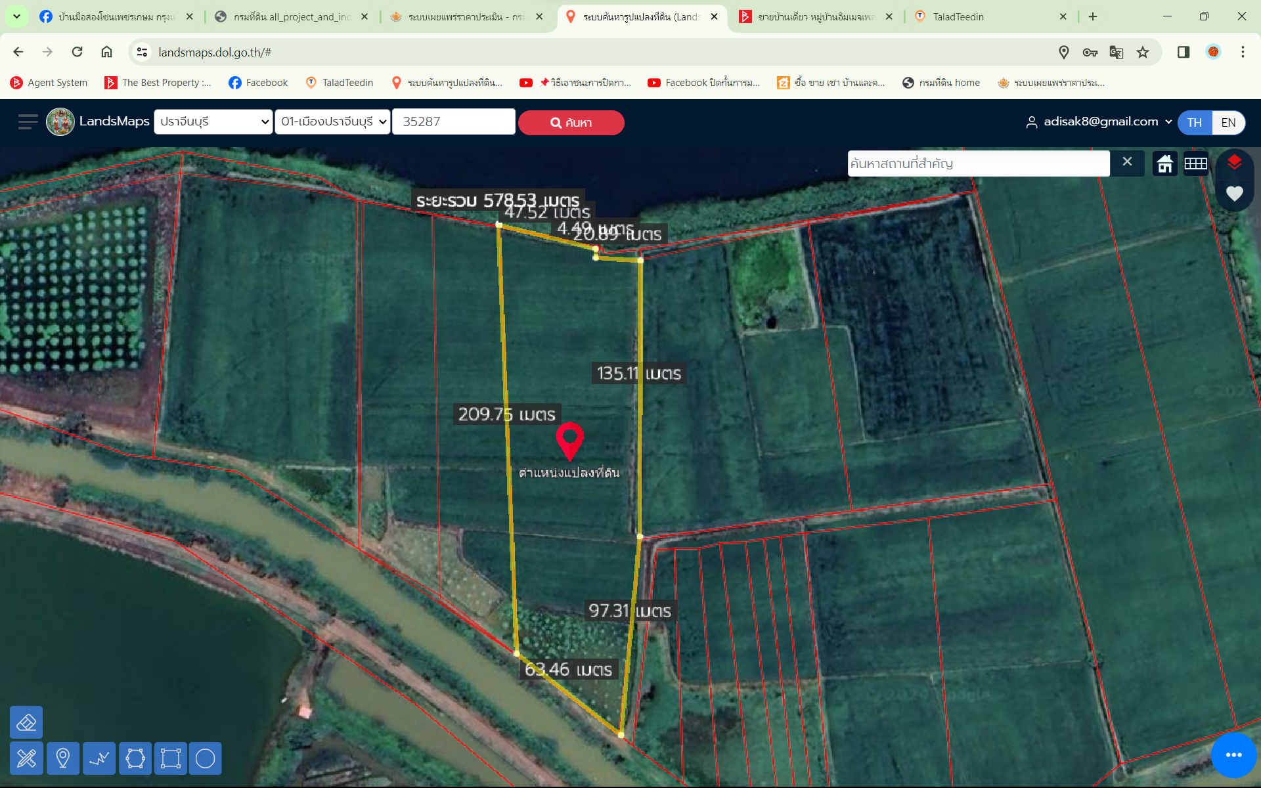Screen dimensions: 1261x788
Task: Expand the 01-เมืองปราจีนบุรี district dropdown
Action: click(x=332, y=121)
